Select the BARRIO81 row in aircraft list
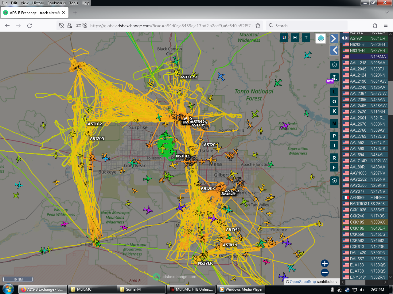This screenshot has height=294, width=393. tap(364, 204)
